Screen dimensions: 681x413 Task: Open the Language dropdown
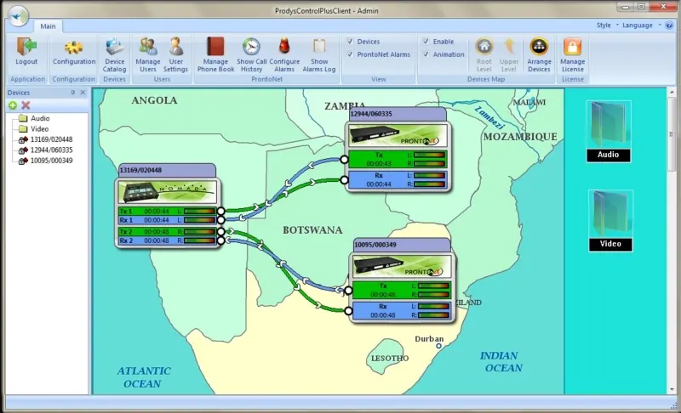coord(641,25)
